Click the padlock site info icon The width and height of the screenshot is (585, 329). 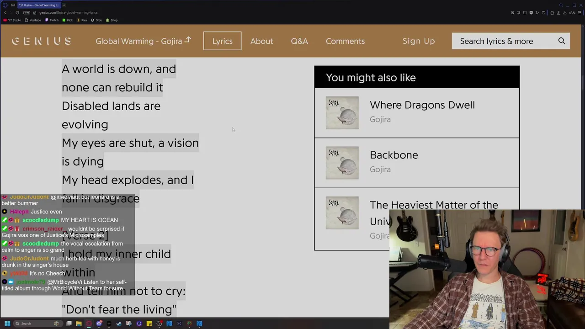point(34,13)
